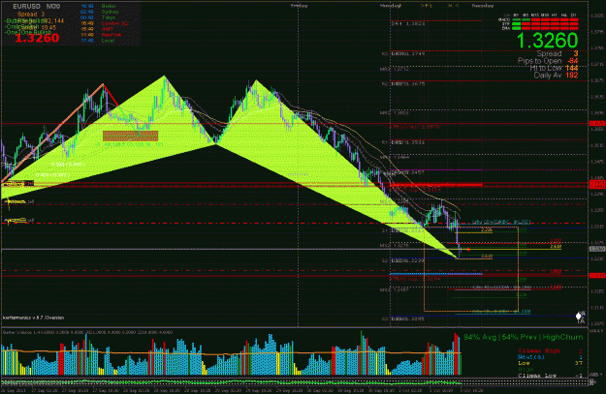The height and width of the screenshot is (394, 606).
Task: Select the Sydney session time row
Action: click(97, 12)
